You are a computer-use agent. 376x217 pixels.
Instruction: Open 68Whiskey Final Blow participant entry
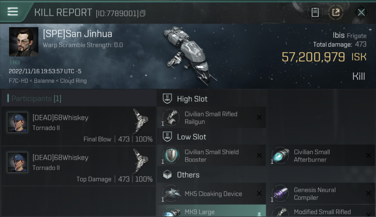pyautogui.click(x=79, y=126)
